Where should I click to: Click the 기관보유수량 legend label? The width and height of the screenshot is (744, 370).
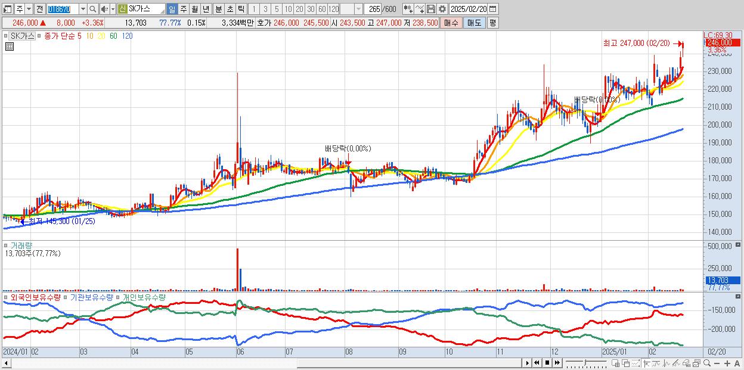tap(91, 297)
